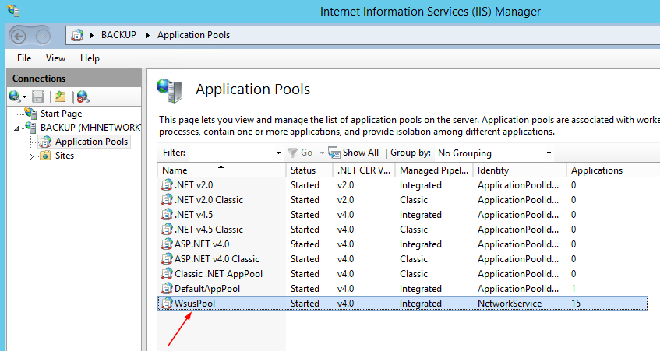Click the Application Pools icon in the tree
The height and width of the screenshot is (351, 660).
[45, 142]
